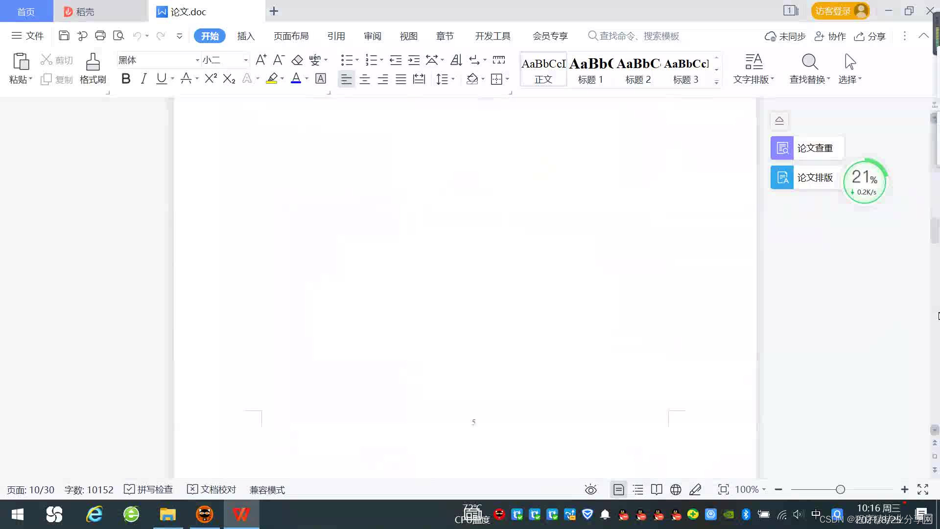
Task: Open the 插入 ribbon tab
Action: 246,36
